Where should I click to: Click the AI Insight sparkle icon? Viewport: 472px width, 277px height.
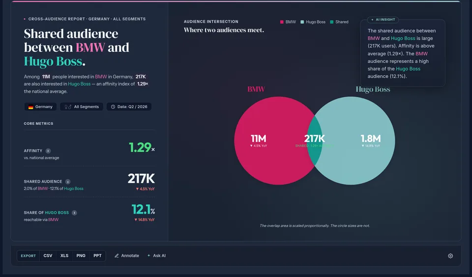pos(372,20)
